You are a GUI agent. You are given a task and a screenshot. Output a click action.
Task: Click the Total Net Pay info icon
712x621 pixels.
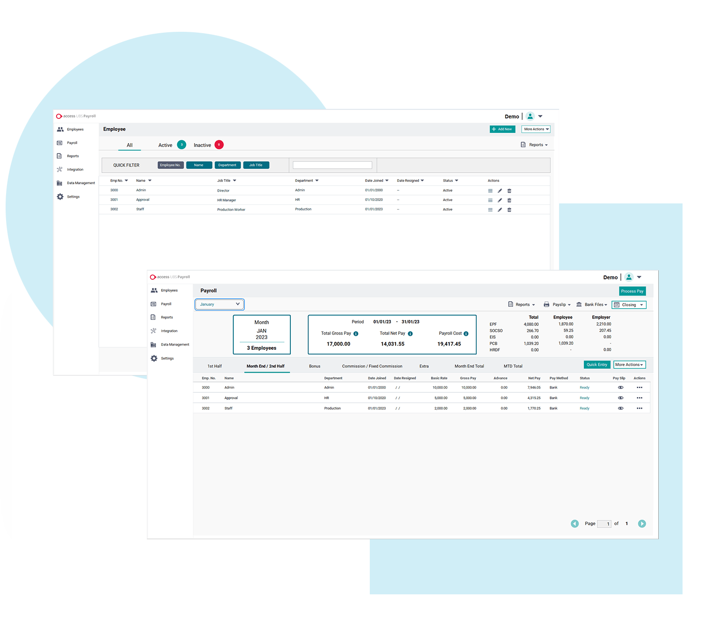pos(410,334)
